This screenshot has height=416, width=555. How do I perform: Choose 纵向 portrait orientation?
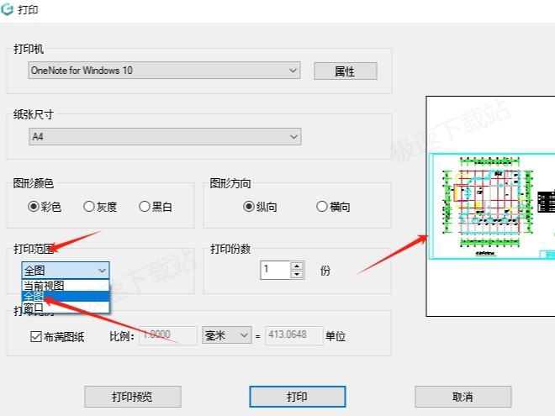[249, 206]
